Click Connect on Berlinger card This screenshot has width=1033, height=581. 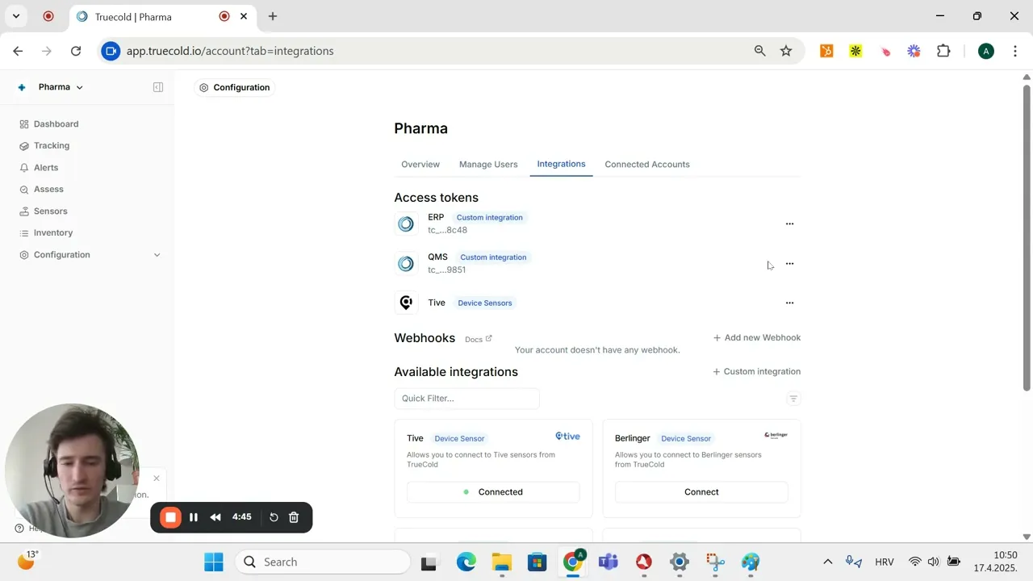coord(701,492)
